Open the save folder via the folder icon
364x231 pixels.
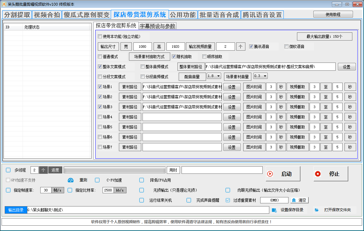click(317, 210)
